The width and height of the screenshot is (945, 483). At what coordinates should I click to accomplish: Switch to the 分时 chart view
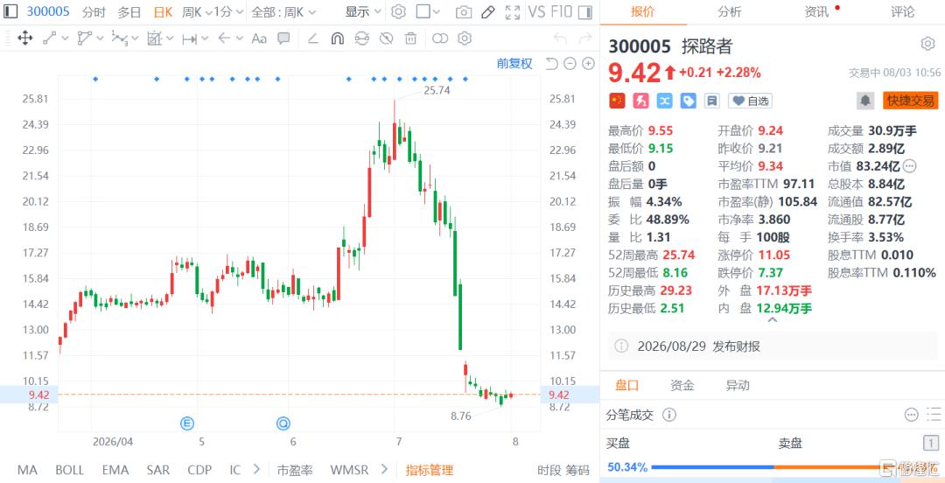click(x=93, y=11)
